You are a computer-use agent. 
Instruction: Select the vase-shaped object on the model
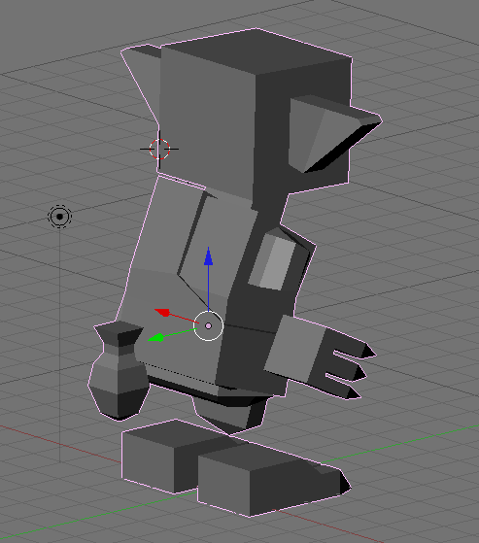click(x=119, y=370)
